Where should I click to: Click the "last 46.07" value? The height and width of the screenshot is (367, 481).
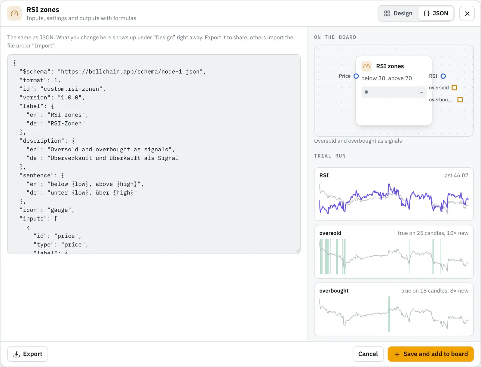point(456,175)
